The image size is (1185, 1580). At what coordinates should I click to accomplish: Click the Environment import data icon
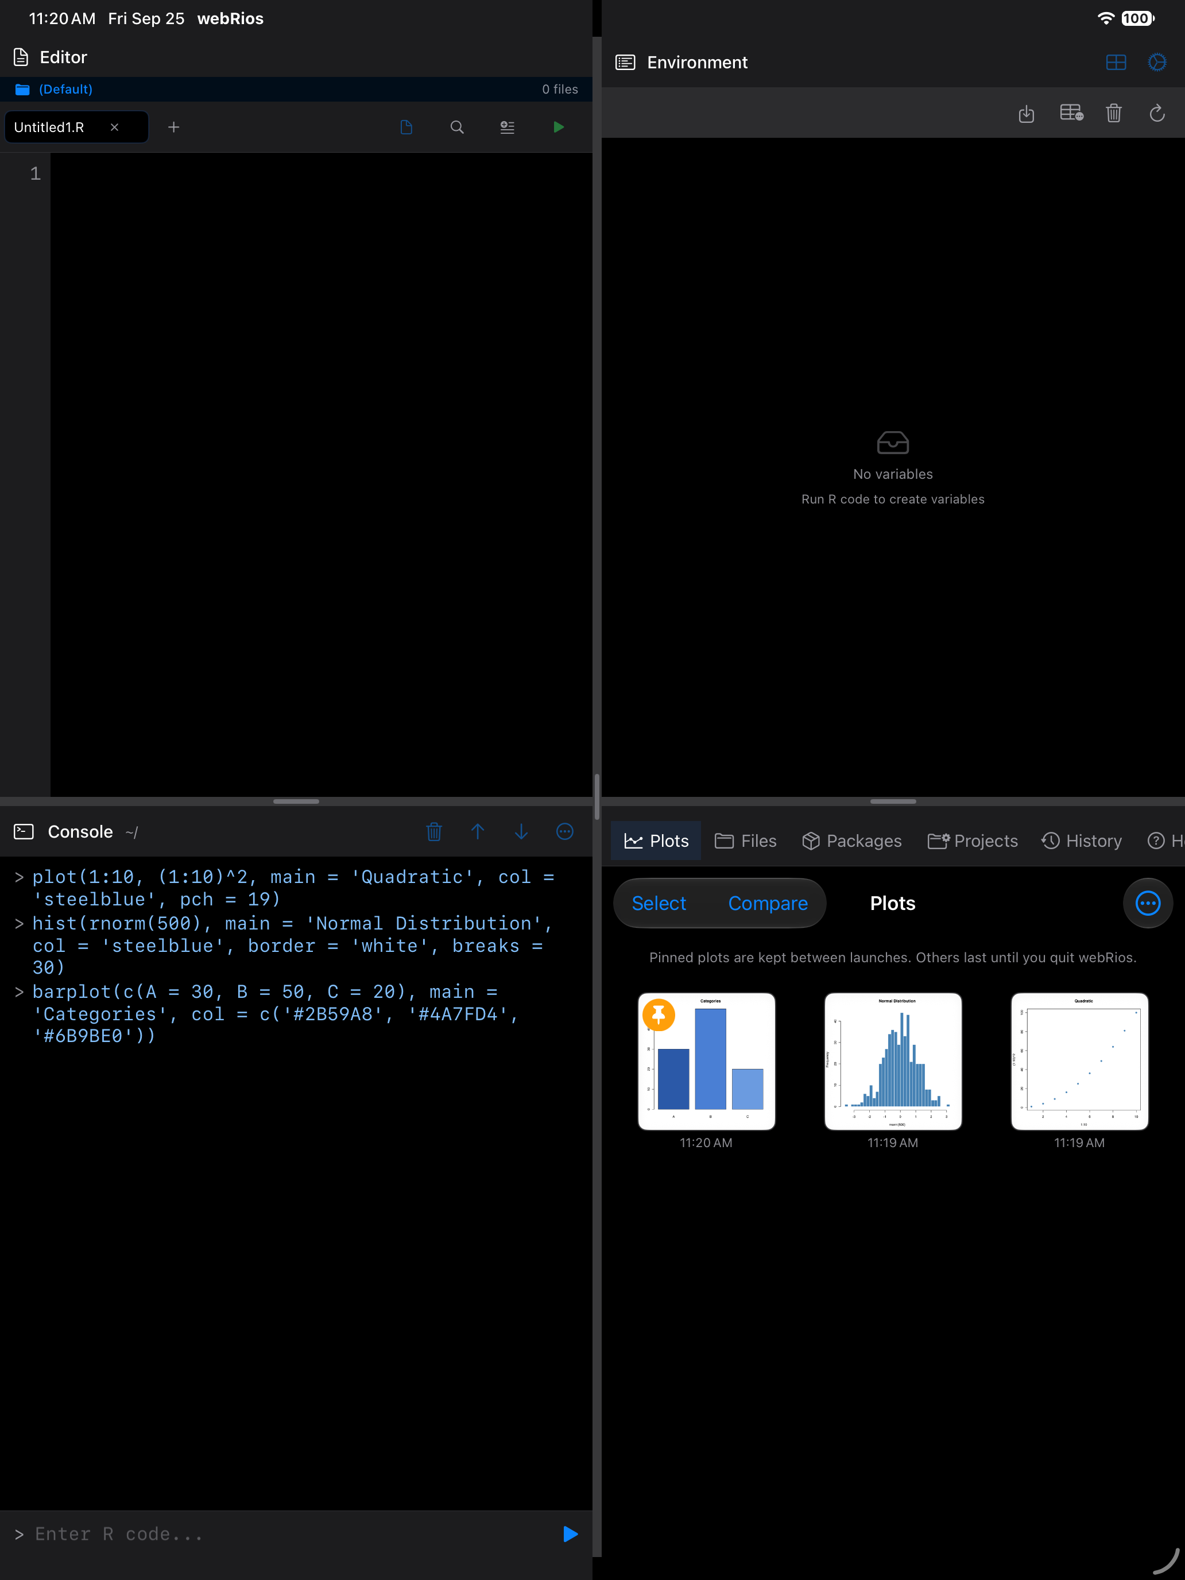[1027, 113]
